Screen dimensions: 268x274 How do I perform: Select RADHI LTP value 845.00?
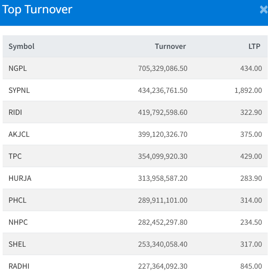[x=251, y=266]
